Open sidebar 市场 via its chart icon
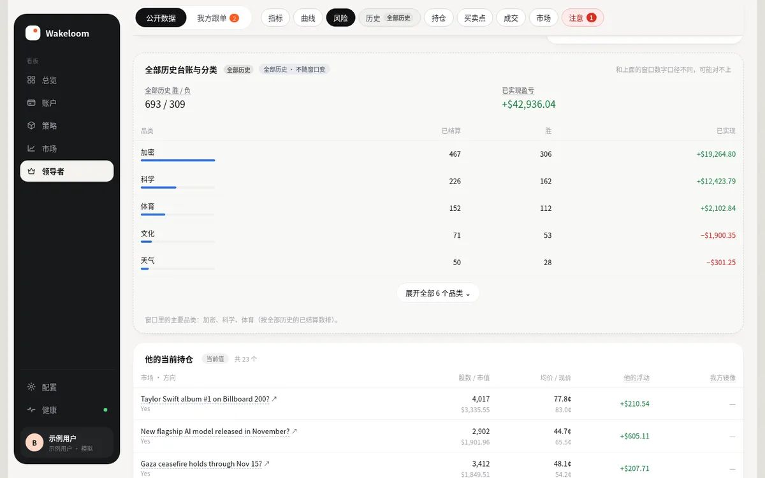 (x=31, y=148)
